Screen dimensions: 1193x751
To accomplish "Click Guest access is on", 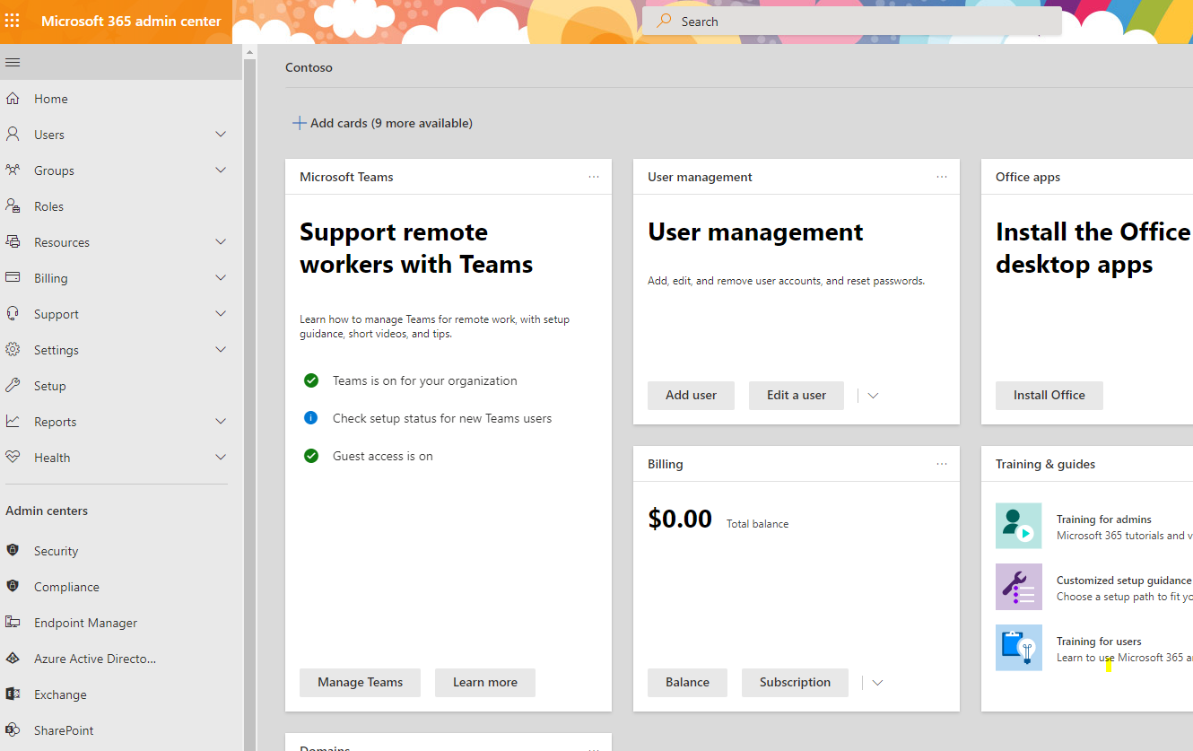I will [x=383, y=456].
